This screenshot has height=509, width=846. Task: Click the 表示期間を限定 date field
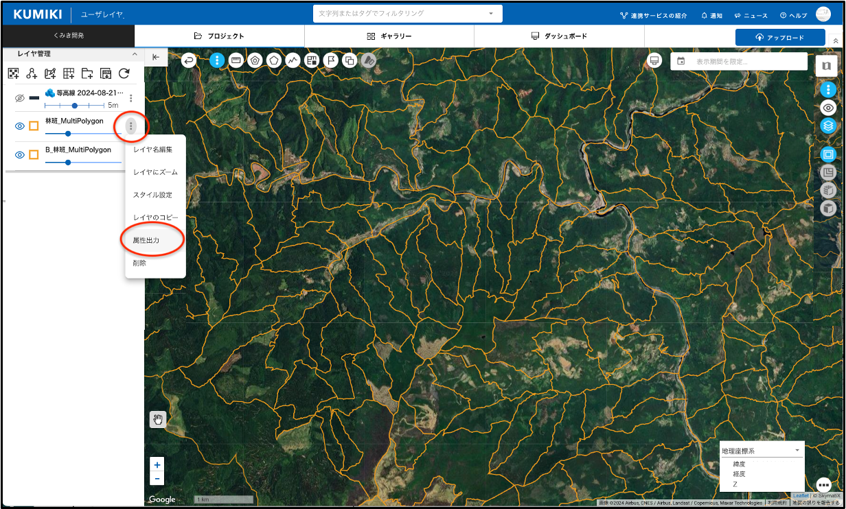(x=739, y=61)
